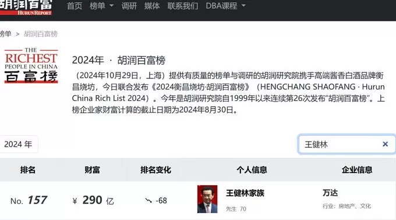This screenshot has width=396, height=220.
Task: Open the 王健林 portrait photo
Action: coord(207,199)
